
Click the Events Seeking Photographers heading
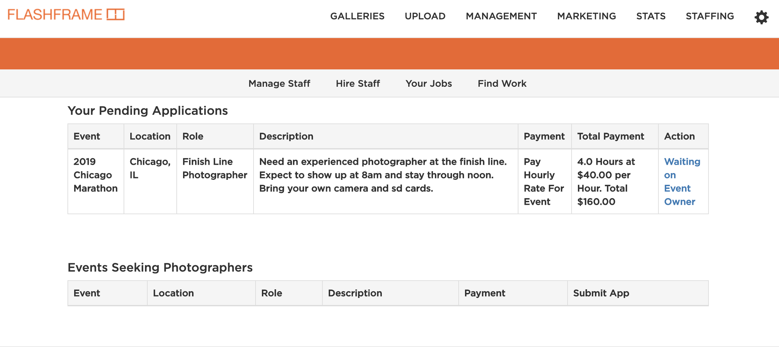[x=160, y=267]
